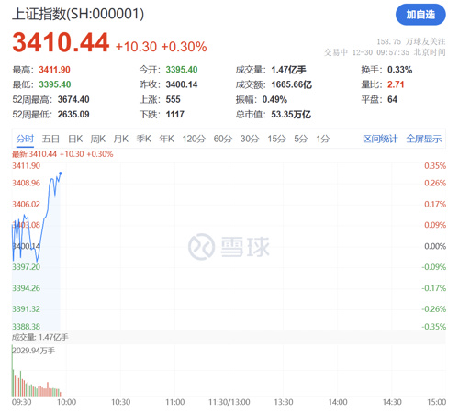The image size is (459, 414).
Task: Click the 今开 value 3395.40
Action: [x=182, y=70]
